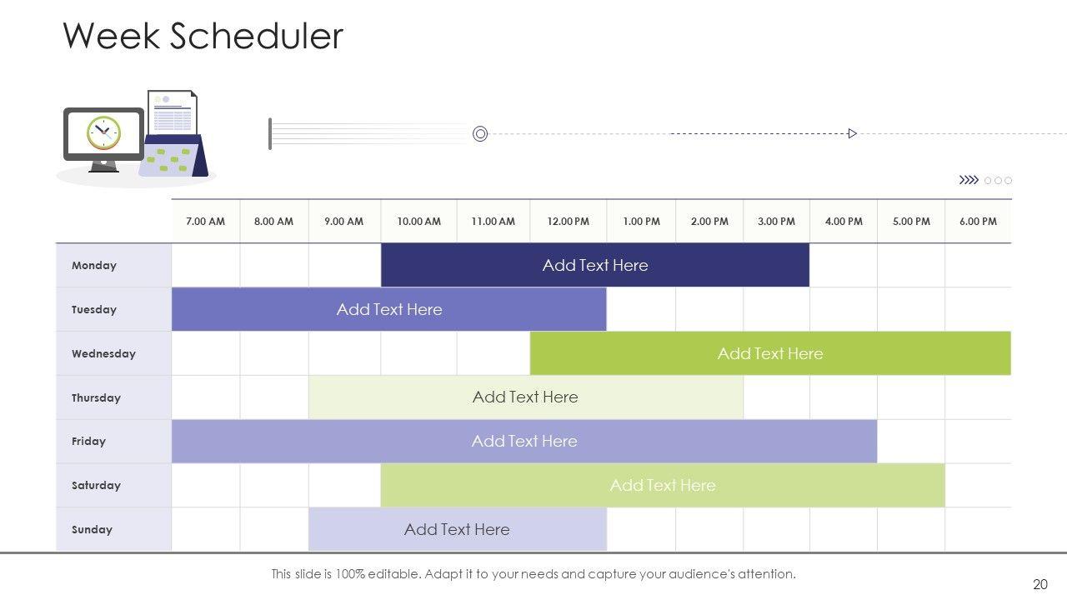Viewport: 1067px width, 600px height.
Task: Click the desk calendar icon
Action: pyautogui.click(x=173, y=157)
